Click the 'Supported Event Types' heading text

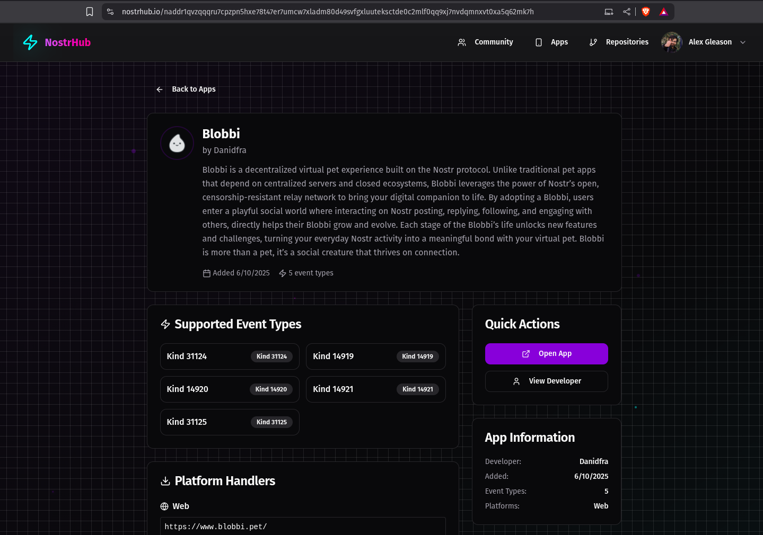238,324
